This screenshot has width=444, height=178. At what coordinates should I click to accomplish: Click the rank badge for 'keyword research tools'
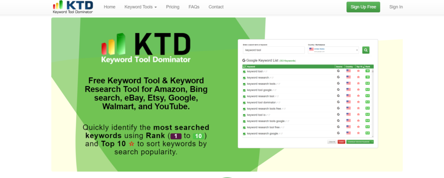[x=368, y=84]
